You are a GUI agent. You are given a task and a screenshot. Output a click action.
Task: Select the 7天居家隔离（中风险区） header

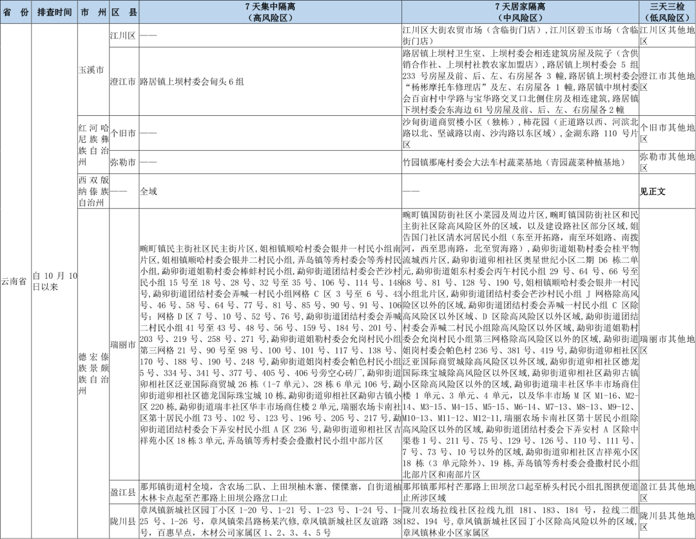(x=520, y=12)
